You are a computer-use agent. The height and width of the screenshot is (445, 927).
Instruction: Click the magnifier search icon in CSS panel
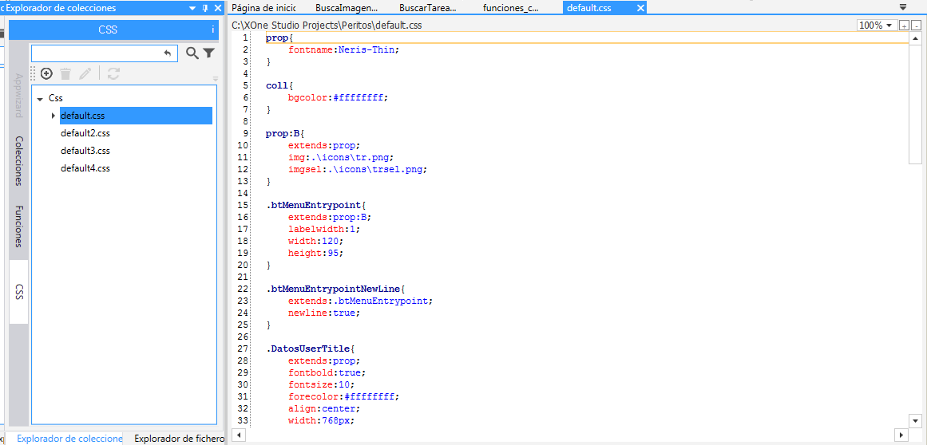click(192, 53)
